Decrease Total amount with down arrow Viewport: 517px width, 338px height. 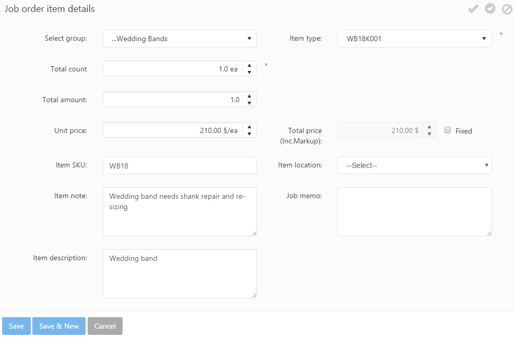tap(249, 103)
